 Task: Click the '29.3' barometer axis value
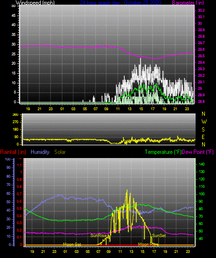point(201,69)
